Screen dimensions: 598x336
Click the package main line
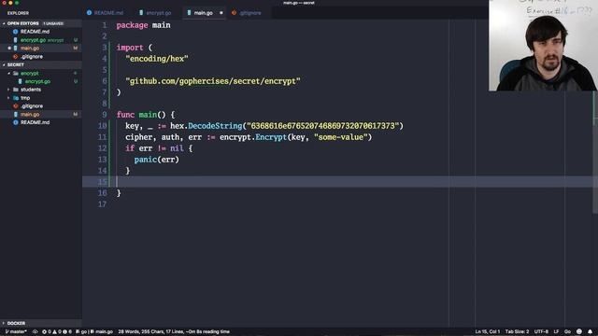[x=143, y=25]
